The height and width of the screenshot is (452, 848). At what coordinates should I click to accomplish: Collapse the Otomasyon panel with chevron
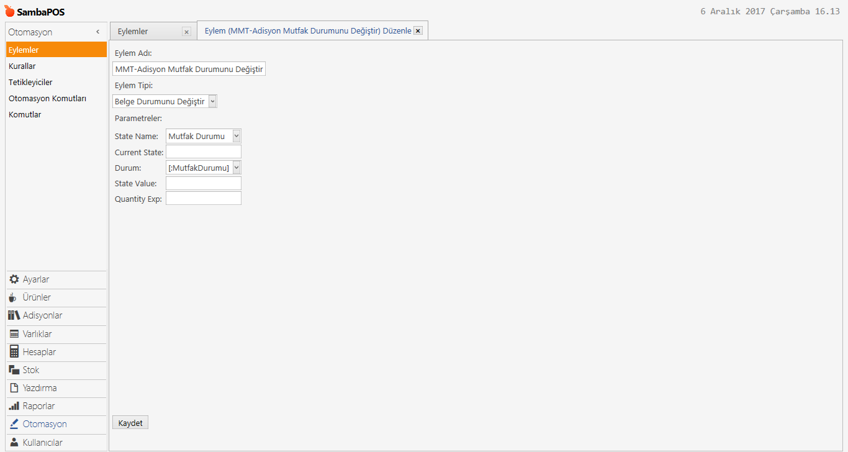point(97,32)
